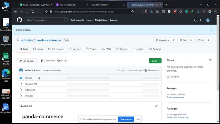Open Google Docs desktop shortcut

pos(6,108)
